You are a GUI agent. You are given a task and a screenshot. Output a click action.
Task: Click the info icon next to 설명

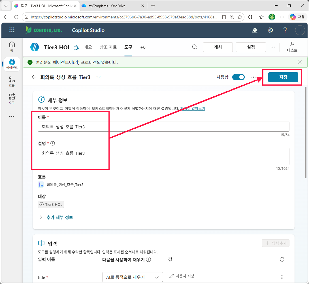[52, 143]
